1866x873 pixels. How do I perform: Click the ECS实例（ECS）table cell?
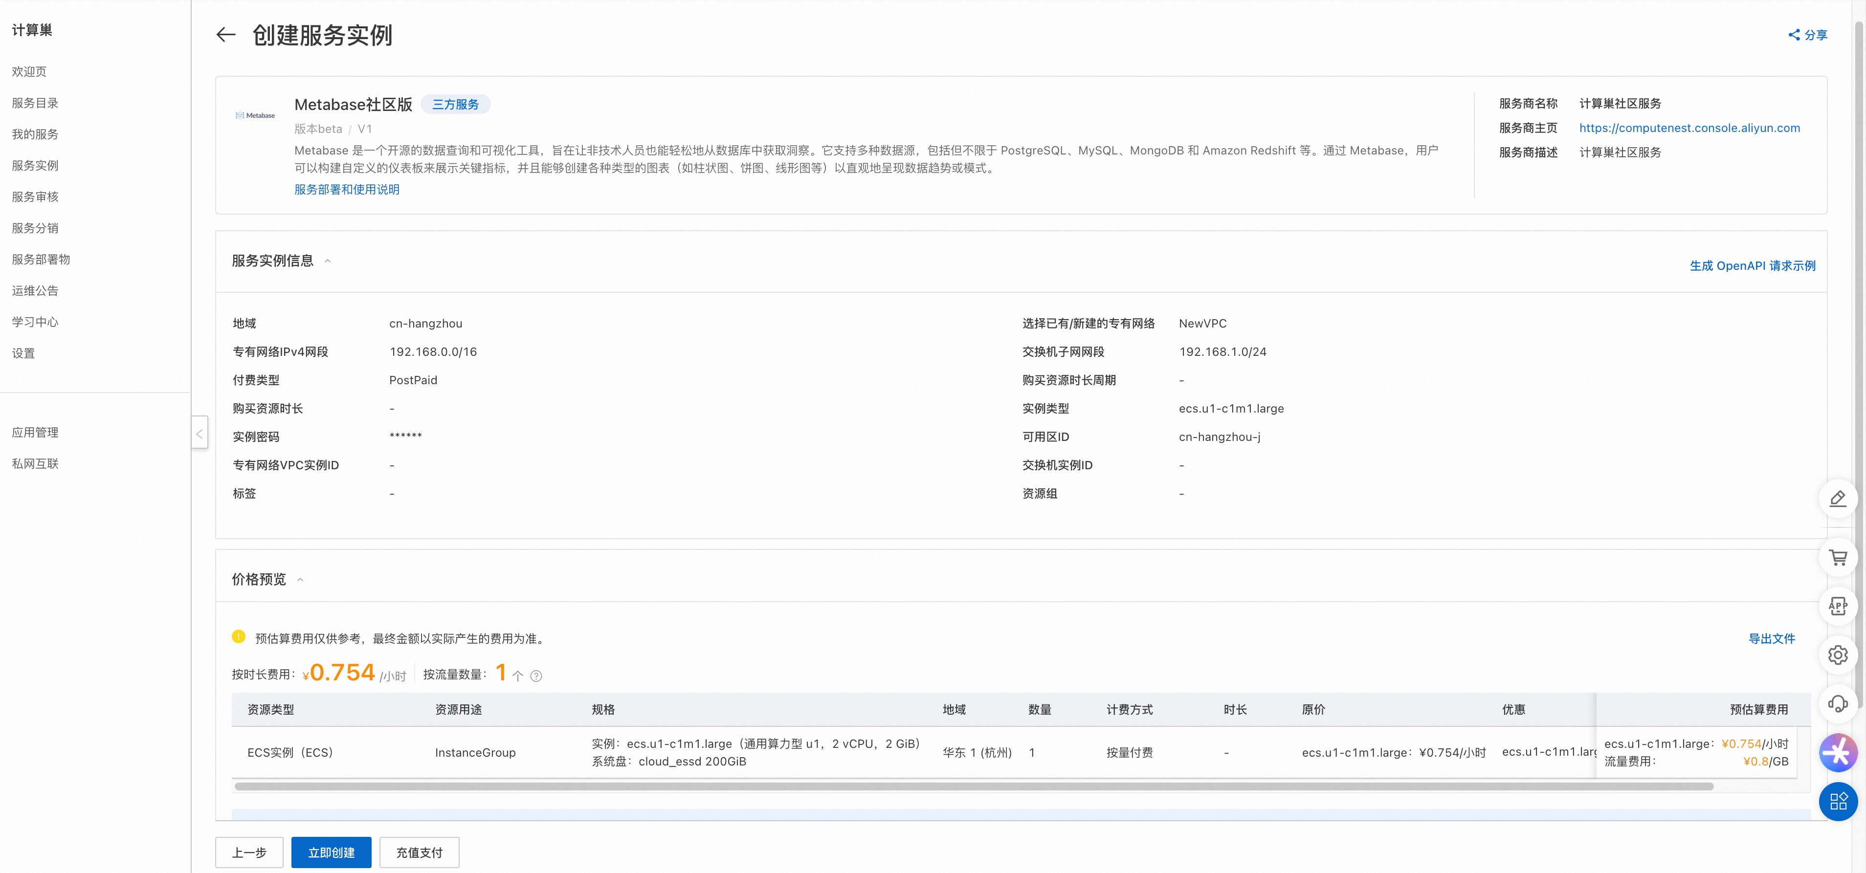290,753
